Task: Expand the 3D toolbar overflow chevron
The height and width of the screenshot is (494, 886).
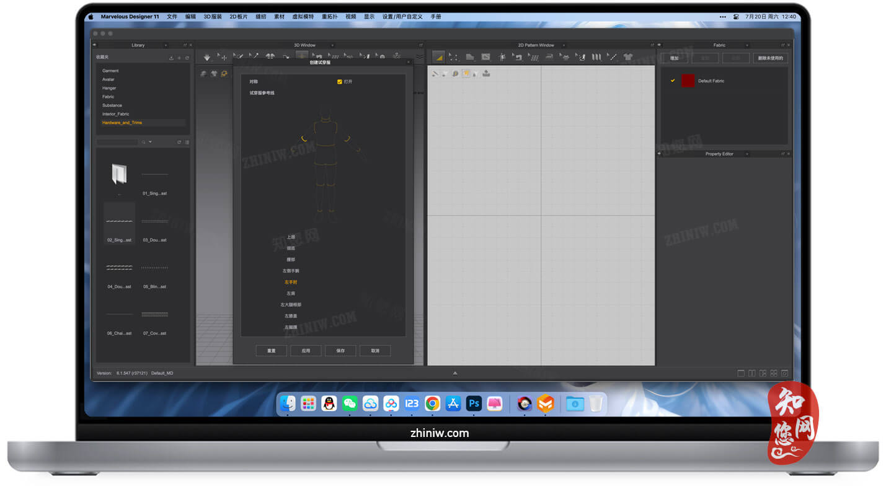Action: [x=420, y=57]
